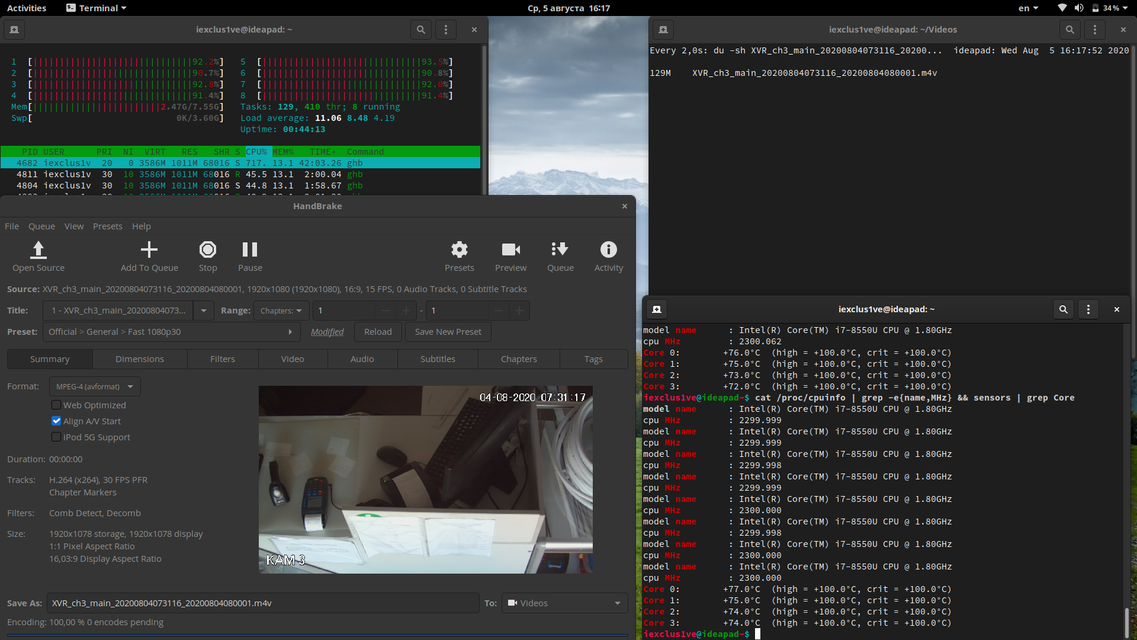1137x640 pixels.
Task: Click the video preview thumbnail
Action: 426,479
